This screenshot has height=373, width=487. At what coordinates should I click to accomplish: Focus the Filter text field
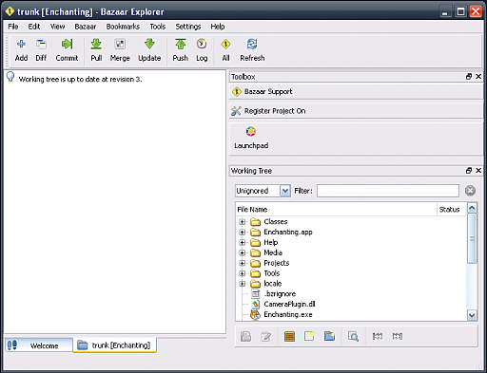click(x=388, y=191)
